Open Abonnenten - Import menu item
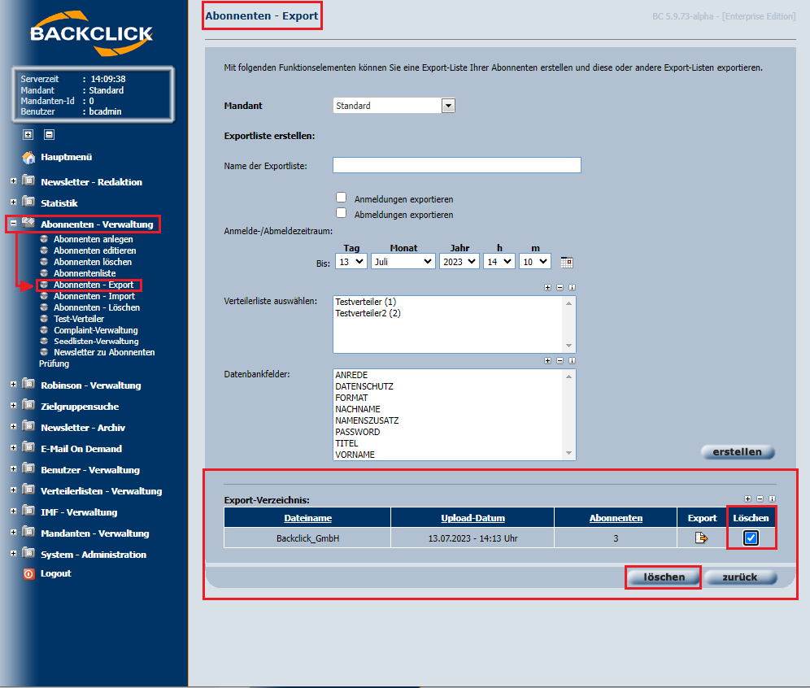810x688 pixels. click(94, 296)
